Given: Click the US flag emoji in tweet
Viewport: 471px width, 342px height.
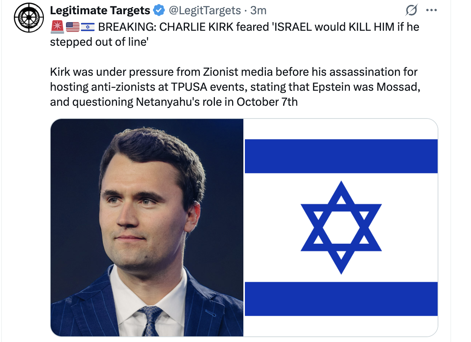Looking at the screenshot, I should tap(72, 27).
